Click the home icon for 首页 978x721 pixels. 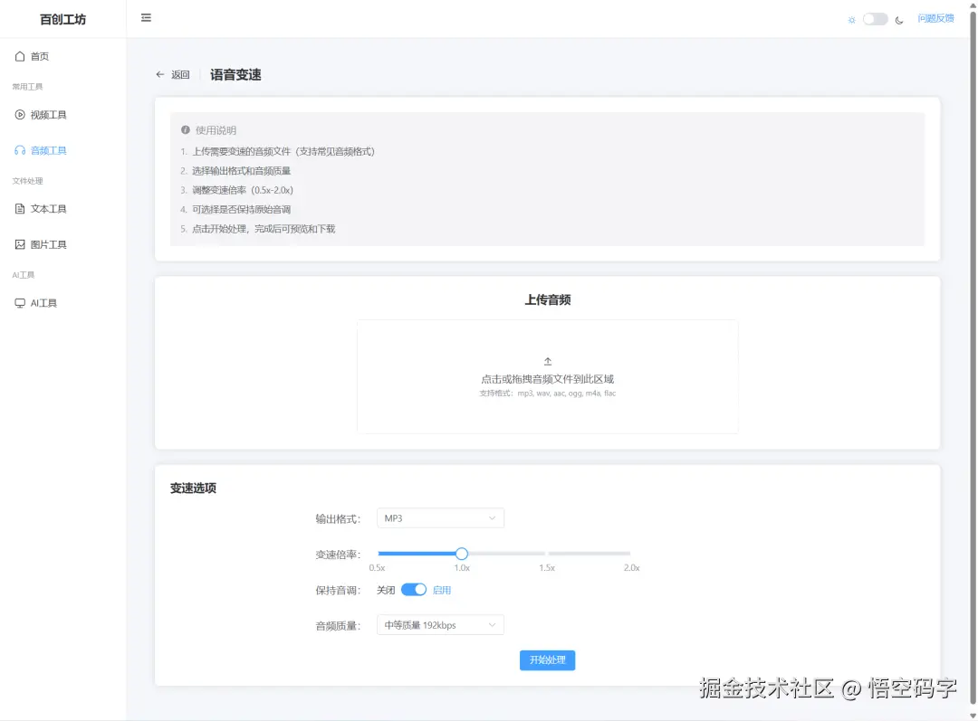point(20,55)
